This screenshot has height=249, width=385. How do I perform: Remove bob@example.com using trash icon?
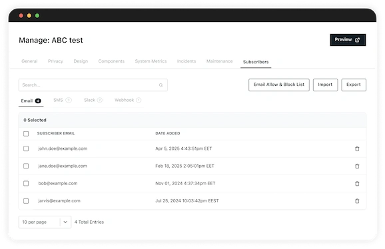click(x=357, y=184)
